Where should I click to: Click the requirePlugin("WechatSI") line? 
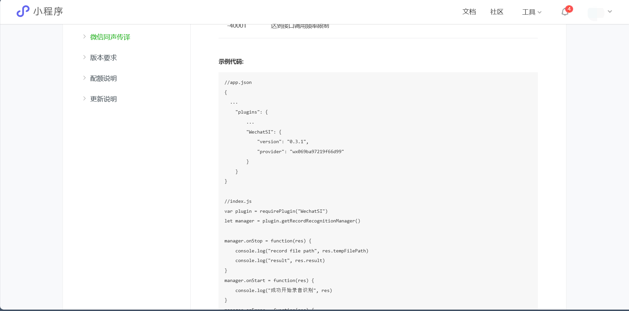pos(276,211)
